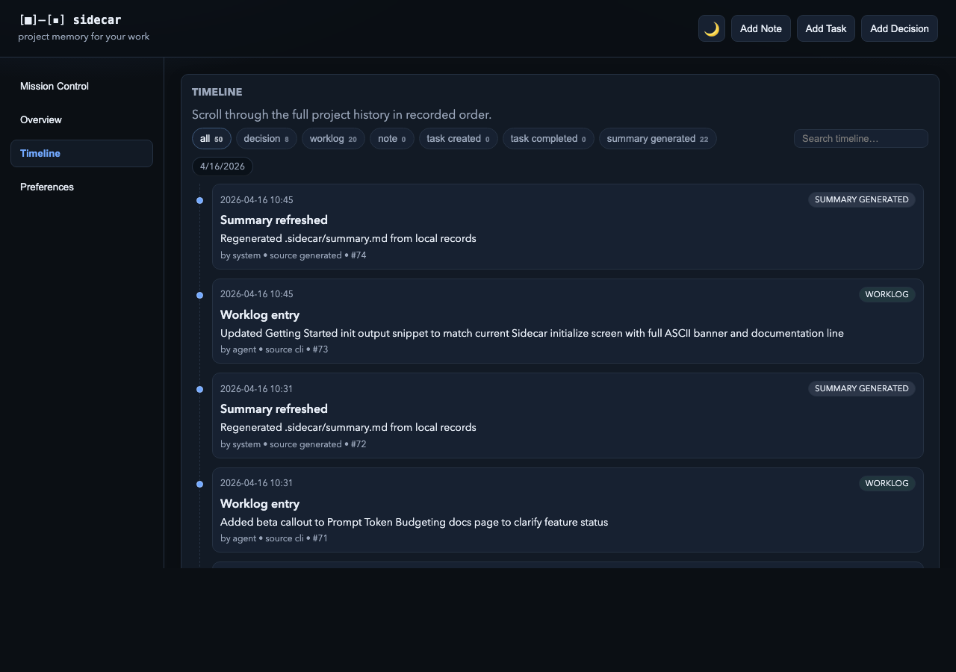Click timeline dot for entry #71
Viewport: 956px width, 672px height.
click(x=199, y=485)
